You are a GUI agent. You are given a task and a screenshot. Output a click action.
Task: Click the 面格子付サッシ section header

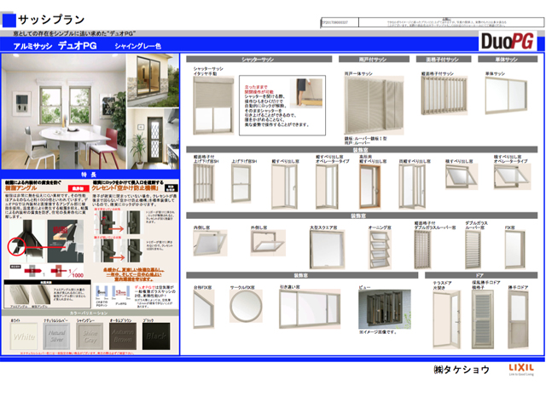pos(444,59)
